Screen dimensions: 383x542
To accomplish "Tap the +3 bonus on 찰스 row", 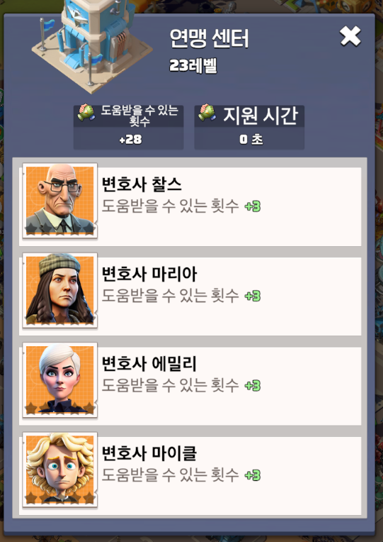I will point(253,206).
